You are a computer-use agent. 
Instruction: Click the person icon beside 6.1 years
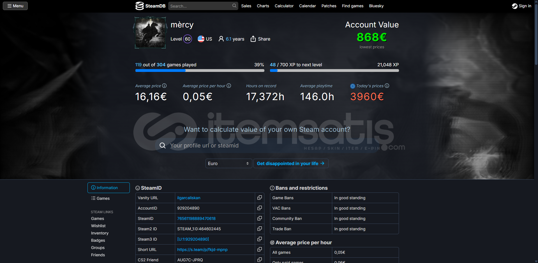(221, 39)
